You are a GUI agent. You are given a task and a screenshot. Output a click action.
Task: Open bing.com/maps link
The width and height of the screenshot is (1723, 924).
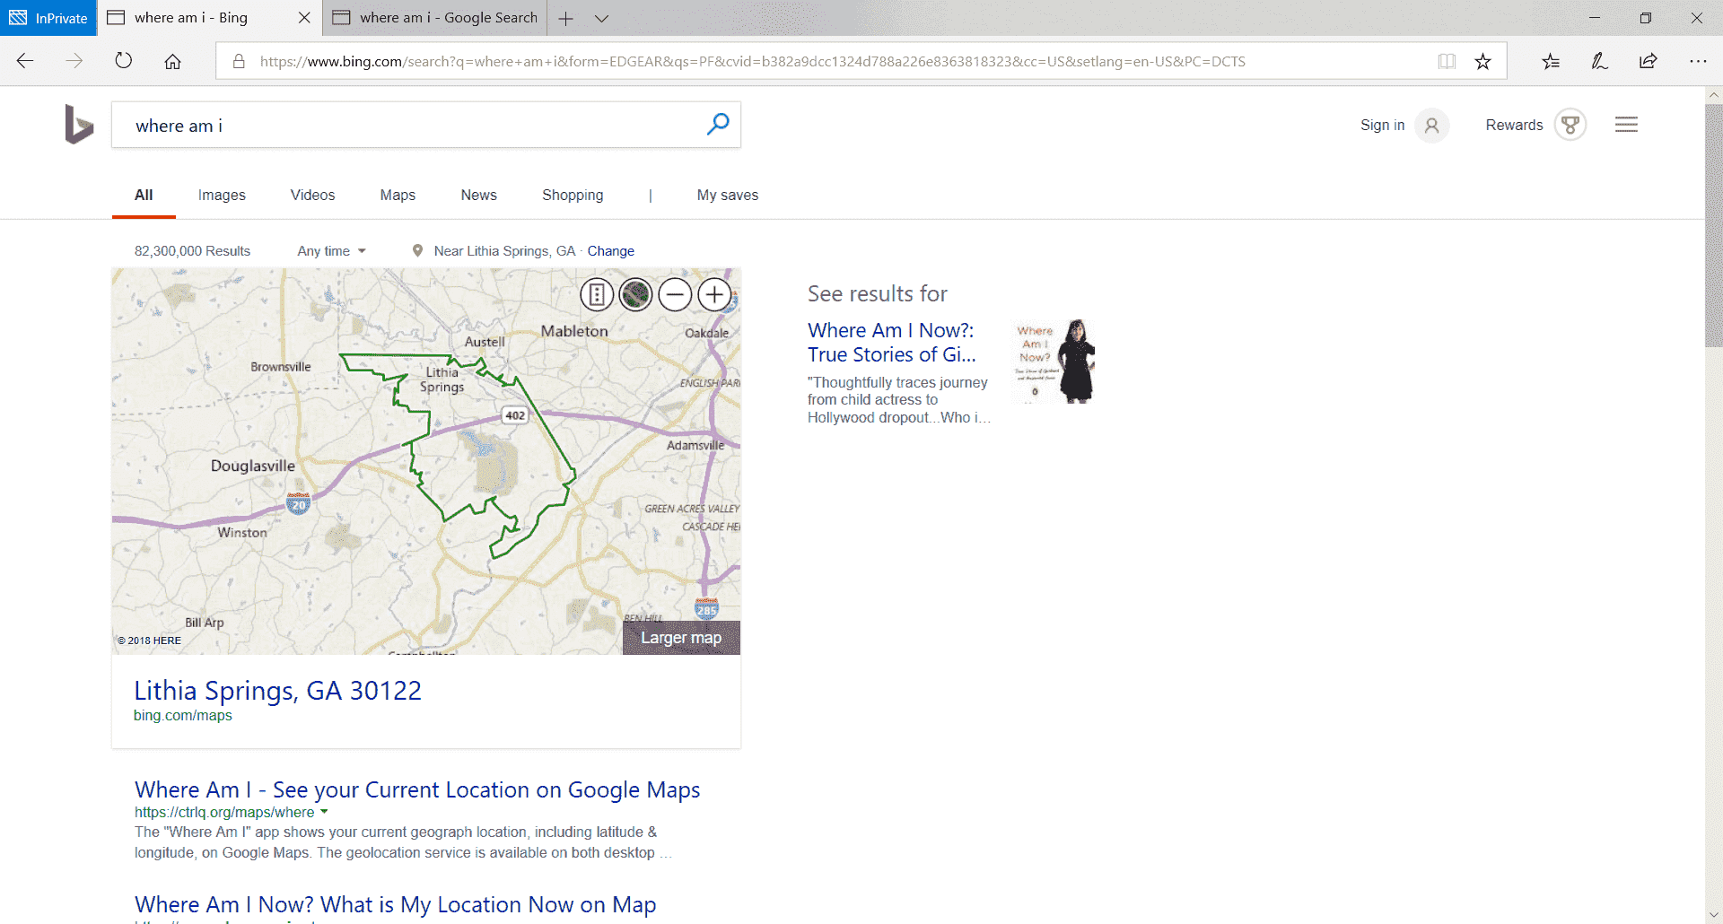(x=183, y=715)
